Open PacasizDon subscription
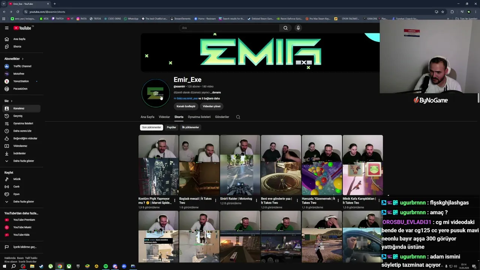Screen dimensions: 480x270 click(x=21, y=88)
